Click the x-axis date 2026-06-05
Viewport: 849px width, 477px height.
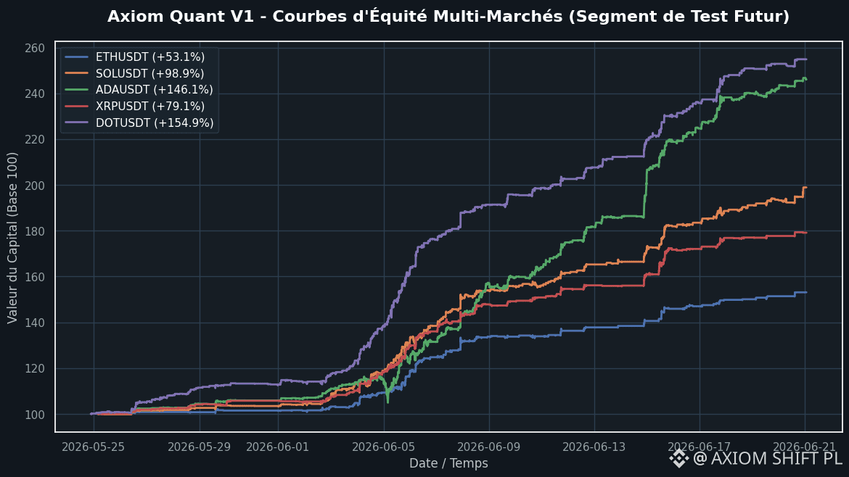tap(383, 447)
